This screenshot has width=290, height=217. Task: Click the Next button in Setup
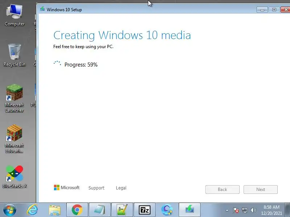261,190
